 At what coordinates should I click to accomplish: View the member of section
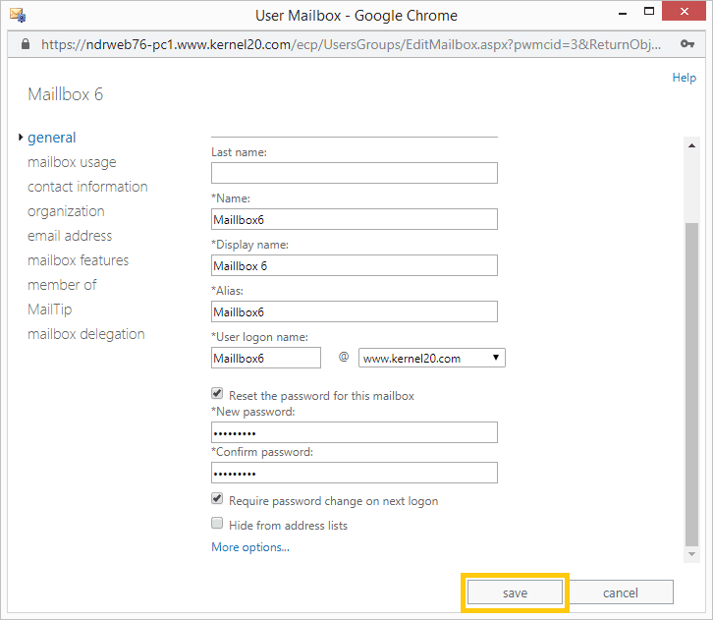62,285
